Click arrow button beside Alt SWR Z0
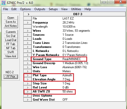This screenshot has height=109, width=127. tap(27, 92)
